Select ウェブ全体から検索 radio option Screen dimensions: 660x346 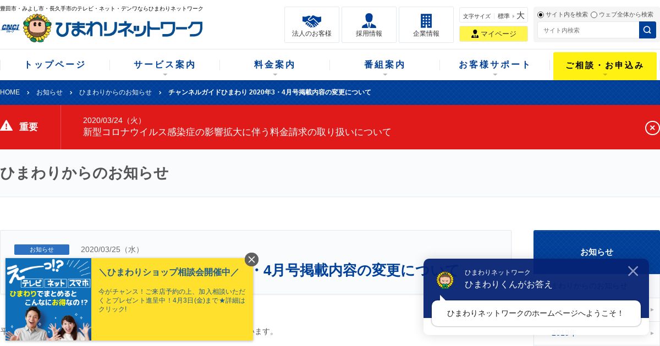point(594,15)
